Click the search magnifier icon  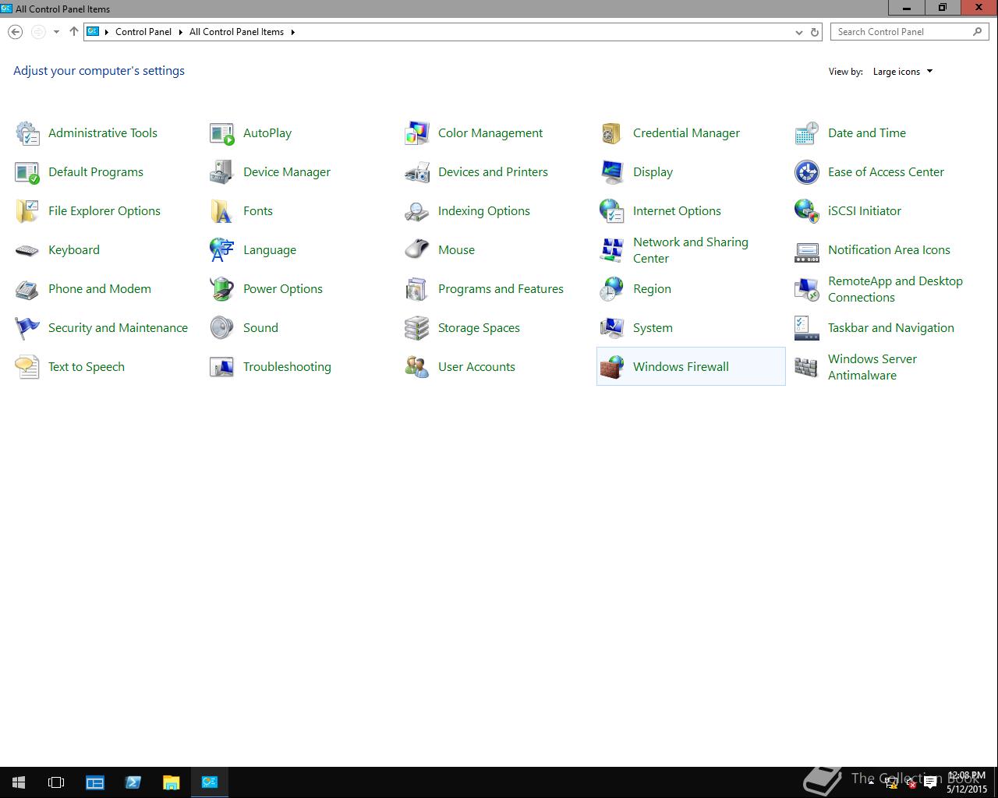(978, 32)
